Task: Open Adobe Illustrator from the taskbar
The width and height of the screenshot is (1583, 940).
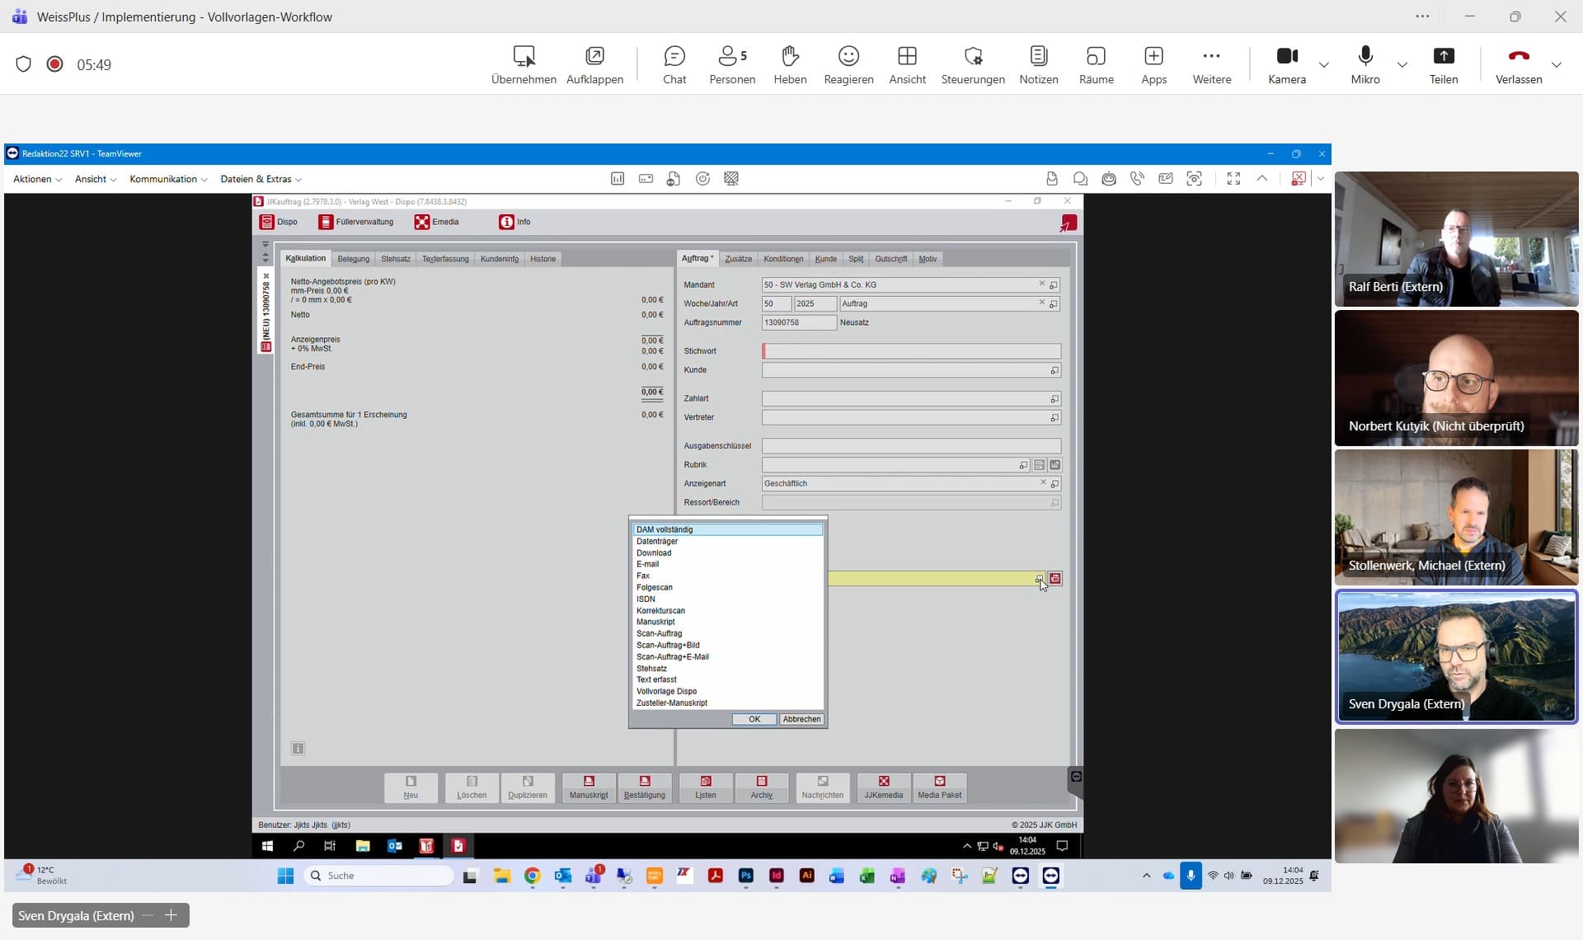Action: coord(806,876)
